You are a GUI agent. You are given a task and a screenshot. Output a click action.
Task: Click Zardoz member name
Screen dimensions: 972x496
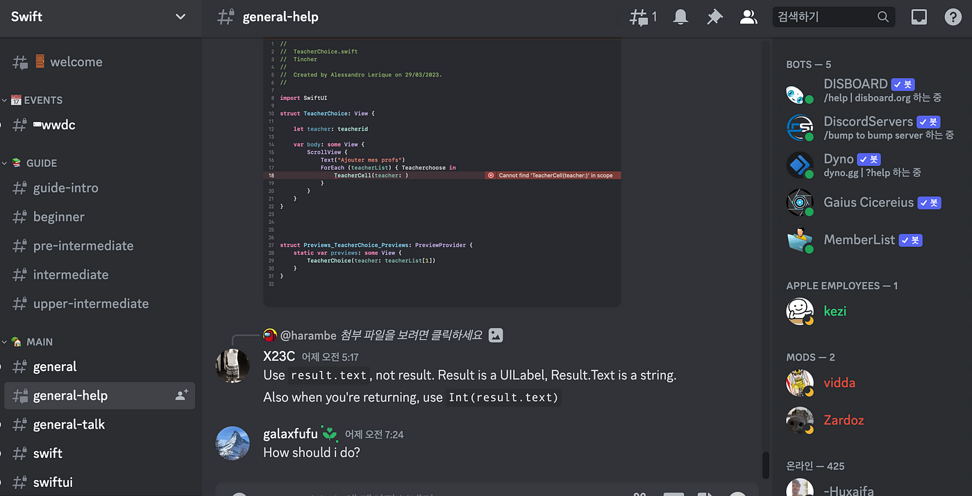844,420
